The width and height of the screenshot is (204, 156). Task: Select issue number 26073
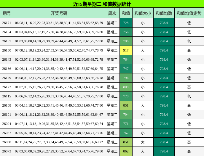click(x=7, y=151)
